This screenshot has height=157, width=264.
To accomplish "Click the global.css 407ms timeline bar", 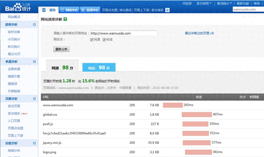I will coord(197,115).
